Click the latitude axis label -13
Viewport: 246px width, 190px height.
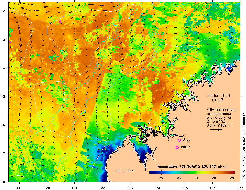3,39
